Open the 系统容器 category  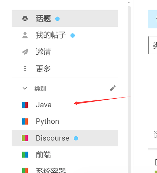(65, 168)
